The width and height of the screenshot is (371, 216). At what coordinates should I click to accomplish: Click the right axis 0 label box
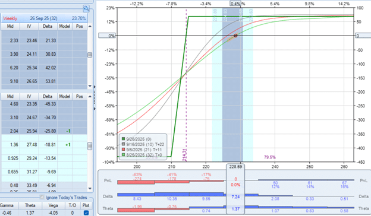pos(364,36)
